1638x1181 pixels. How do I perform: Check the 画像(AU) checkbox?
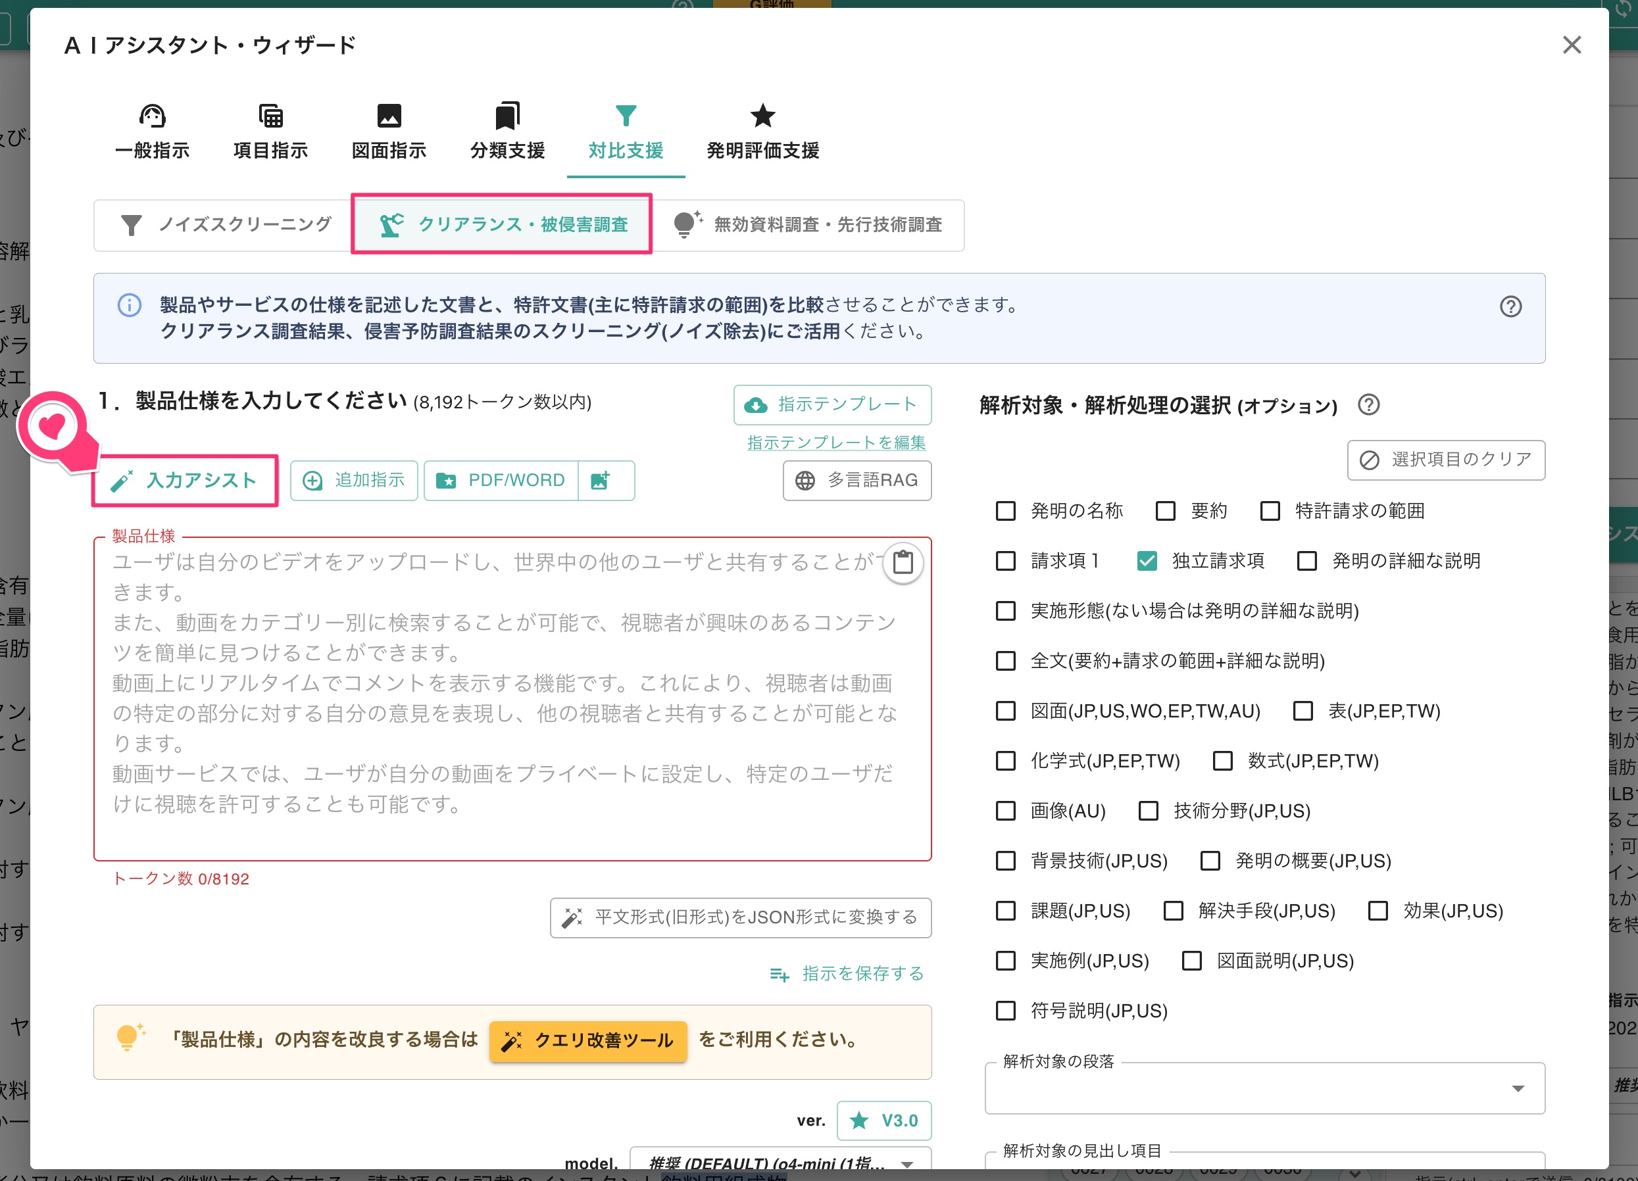pos(1005,811)
